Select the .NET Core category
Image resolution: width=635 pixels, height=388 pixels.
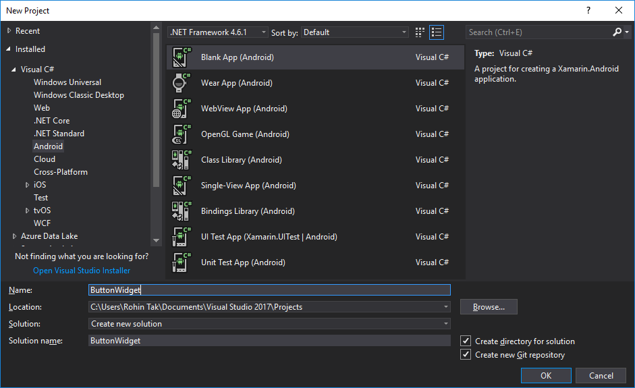pyautogui.click(x=51, y=121)
